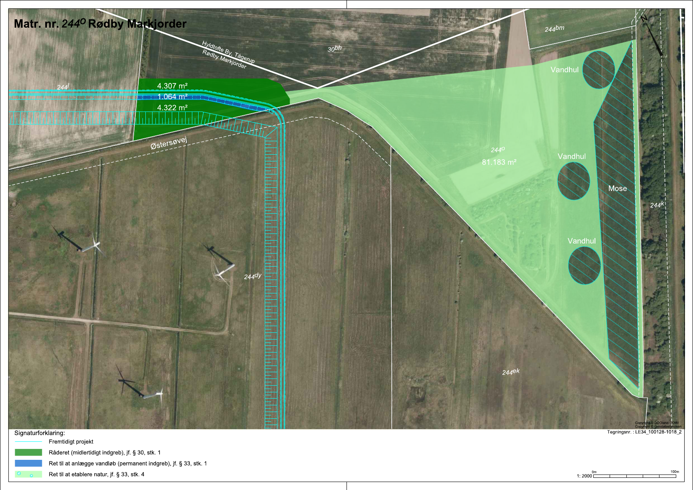Viewport: 693px width, 490px height.
Task: Click the 81.183 m² area label
Action: [x=499, y=162]
